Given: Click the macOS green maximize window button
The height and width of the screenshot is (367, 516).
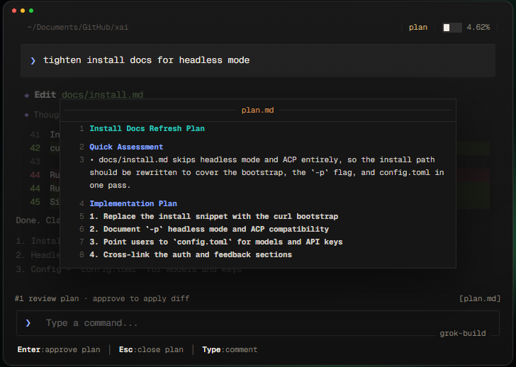Looking at the screenshot, I should pyautogui.click(x=31, y=11).
